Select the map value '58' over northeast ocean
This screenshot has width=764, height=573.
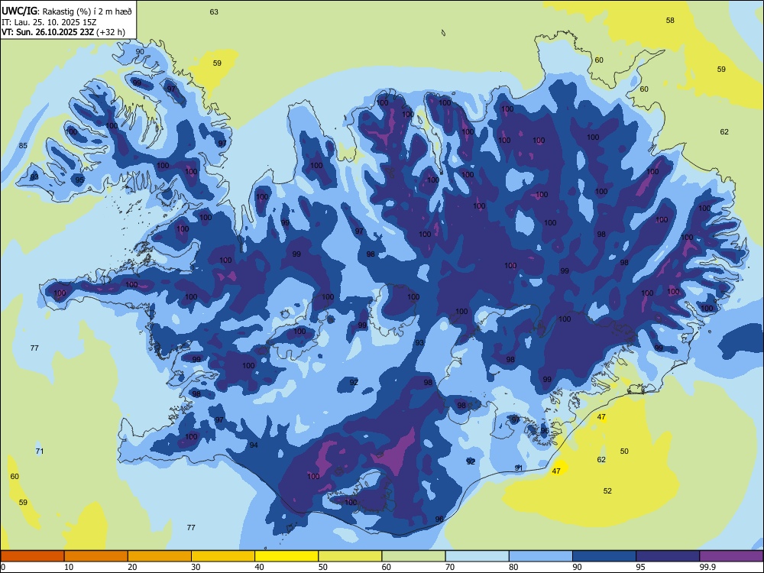pyautogui.click(x=671, y=20)
